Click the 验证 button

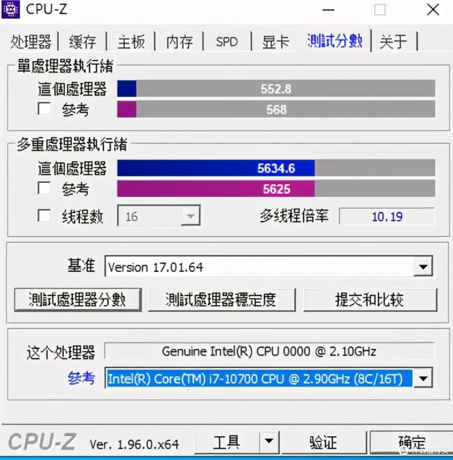click(324, 442)
